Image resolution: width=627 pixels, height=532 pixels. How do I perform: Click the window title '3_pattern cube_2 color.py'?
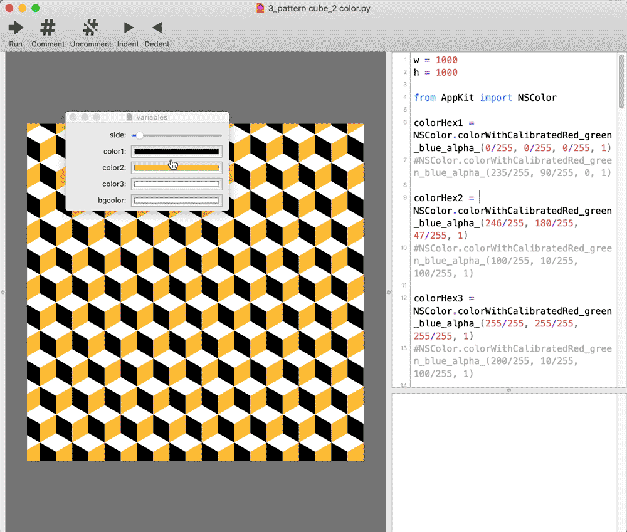319,8
